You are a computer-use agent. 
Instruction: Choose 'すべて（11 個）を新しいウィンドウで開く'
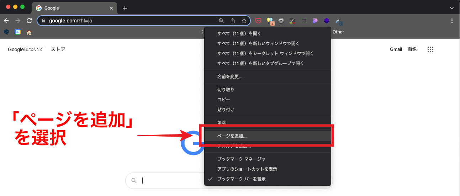point(268,43)
